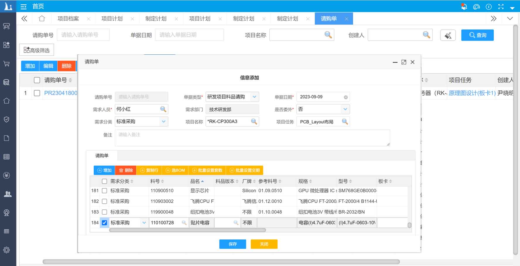
Task: Expand the tab list chevron
Action: click(510, 18)
